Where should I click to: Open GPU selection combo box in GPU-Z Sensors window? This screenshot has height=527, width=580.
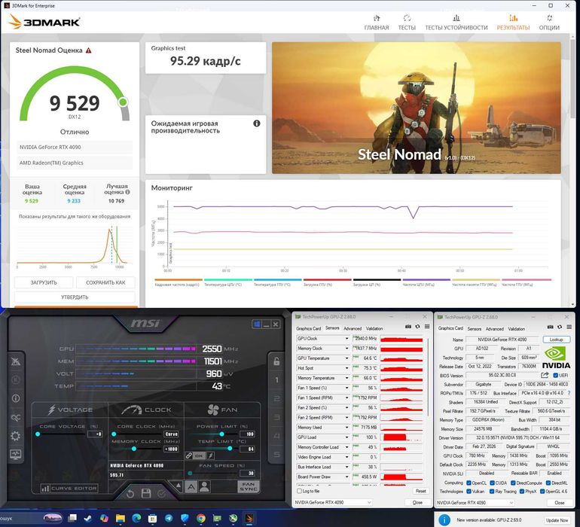click(332, 502)
